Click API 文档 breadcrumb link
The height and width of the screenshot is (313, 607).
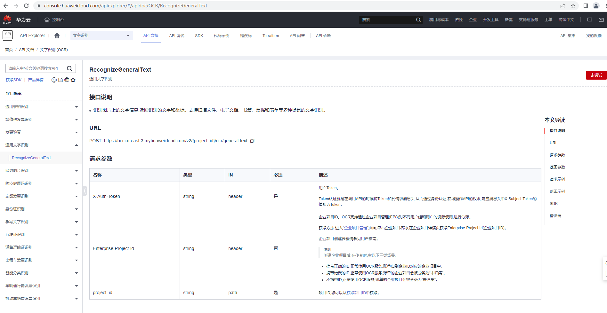click(x=27, y=50)
